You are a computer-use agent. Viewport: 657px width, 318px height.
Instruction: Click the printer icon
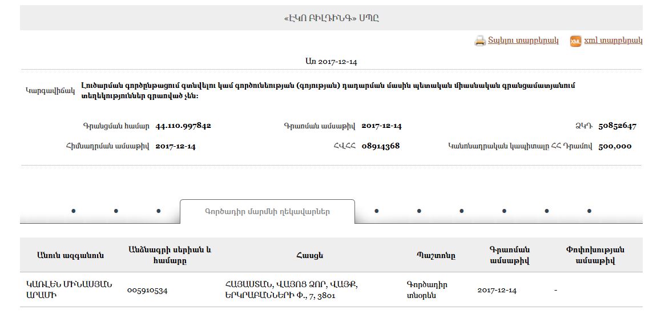point(479,41)
